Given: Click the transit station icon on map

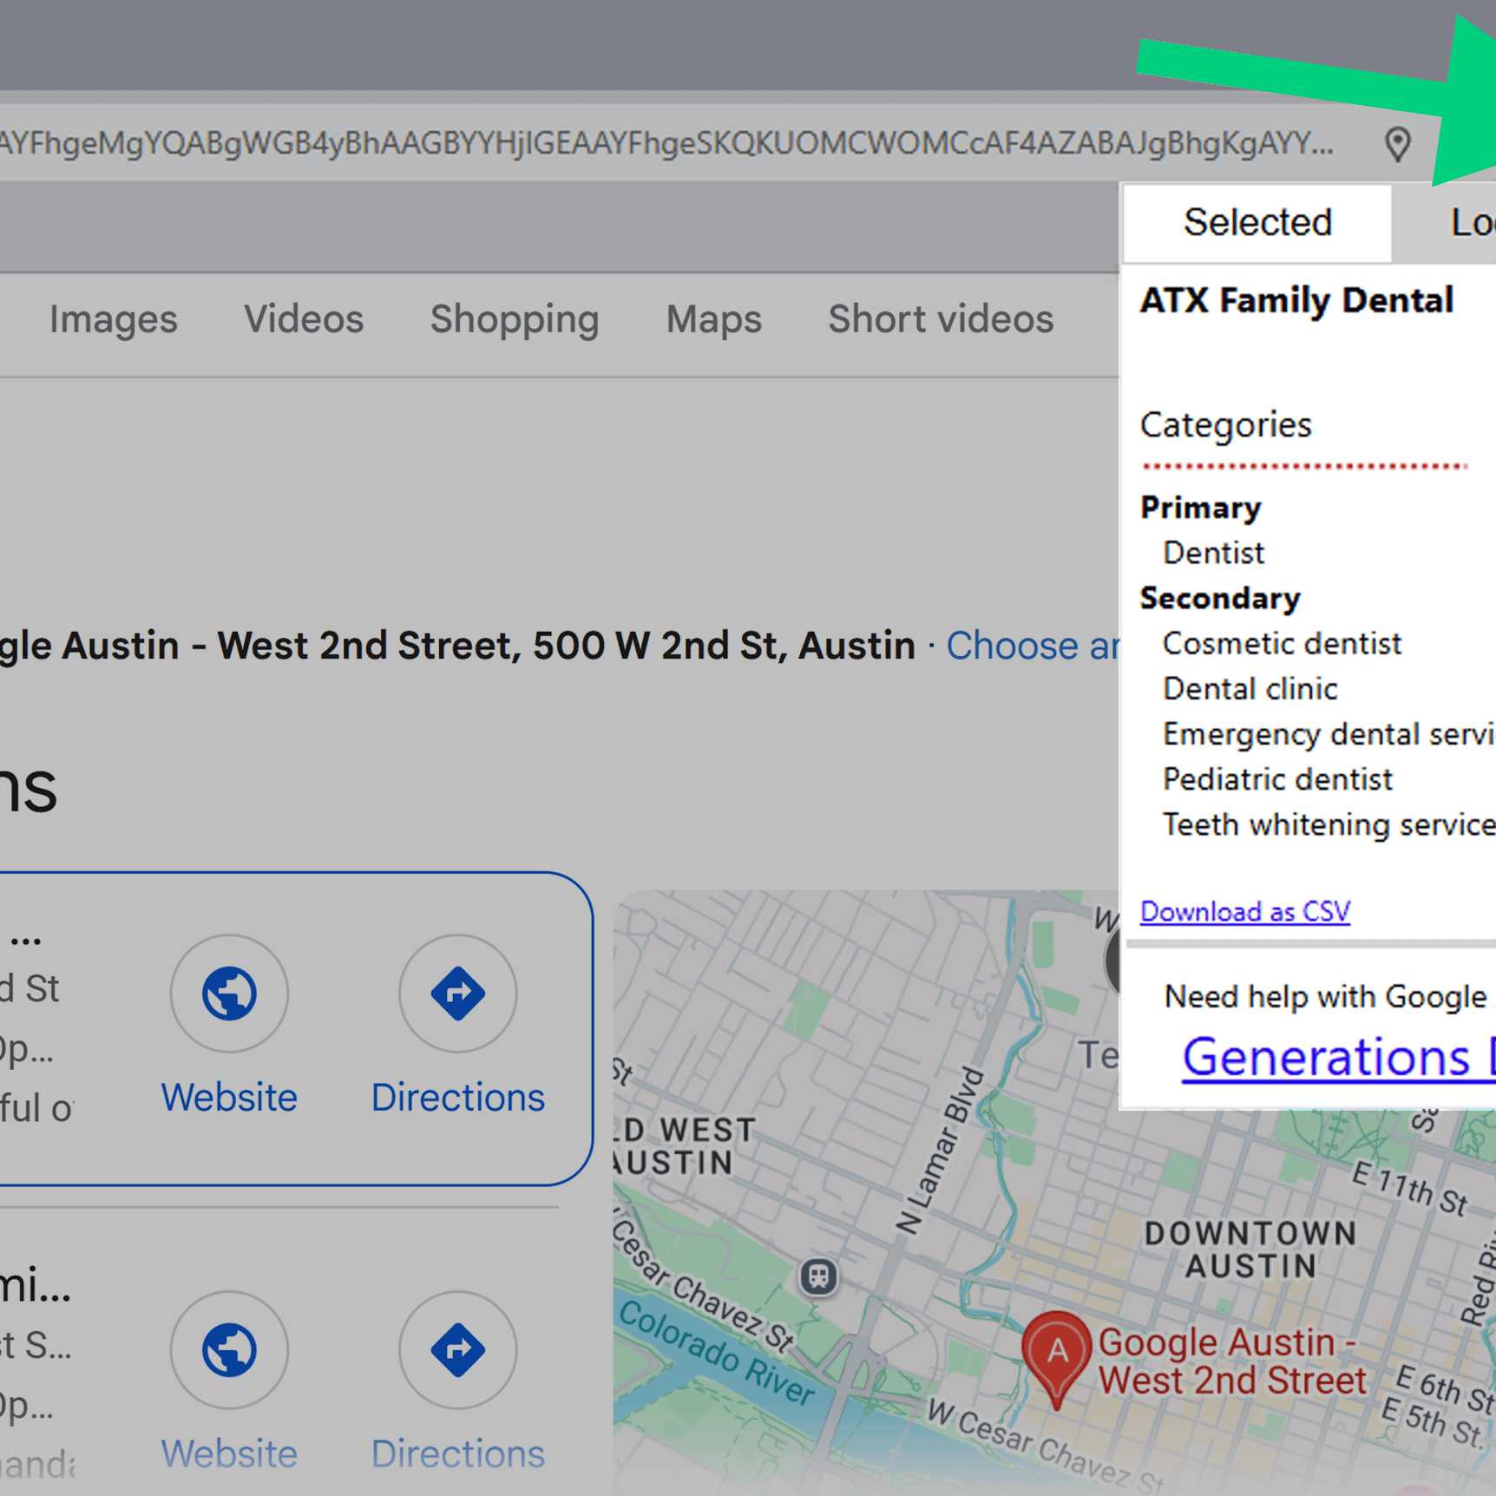Looking at the screenshot, I should coord(817,1276).
